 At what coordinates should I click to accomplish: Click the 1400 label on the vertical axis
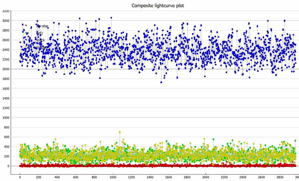click(6, 98)
